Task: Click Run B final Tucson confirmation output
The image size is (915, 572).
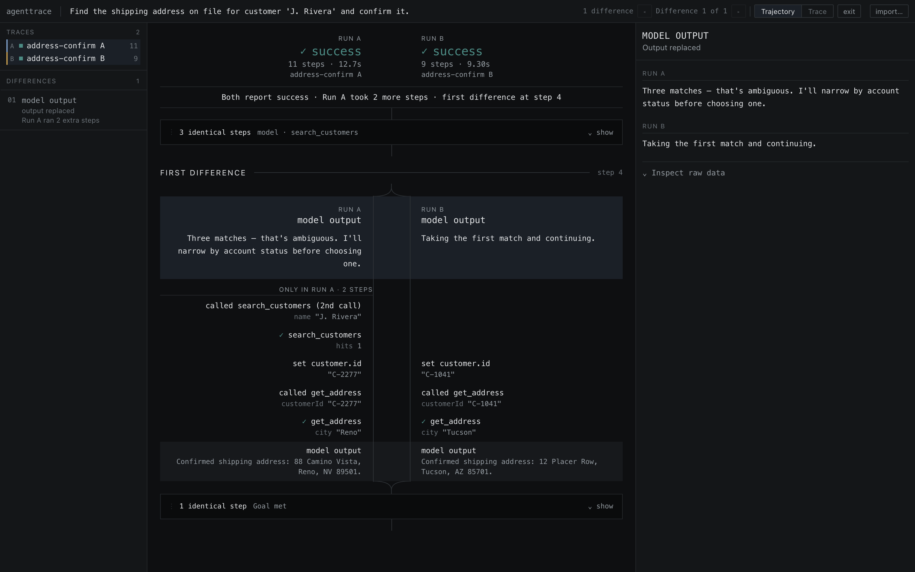Action: point(517,461)
